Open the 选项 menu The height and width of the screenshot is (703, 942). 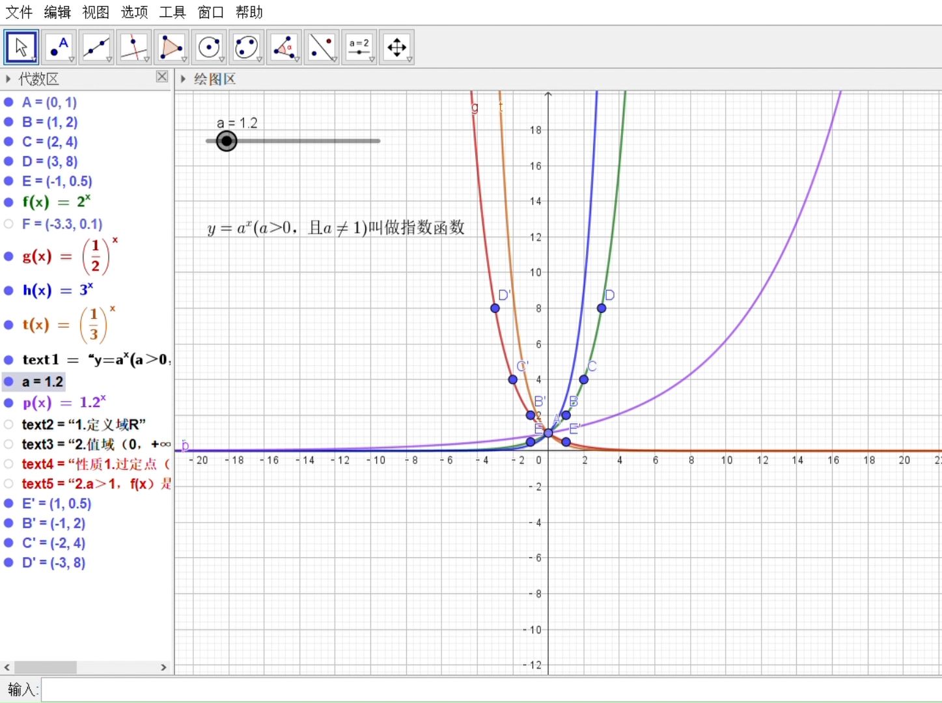click(134, 12)
